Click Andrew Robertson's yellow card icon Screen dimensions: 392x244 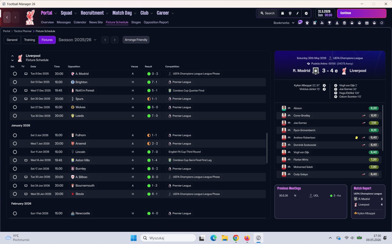pyautogui.click(x=356, y=138)
